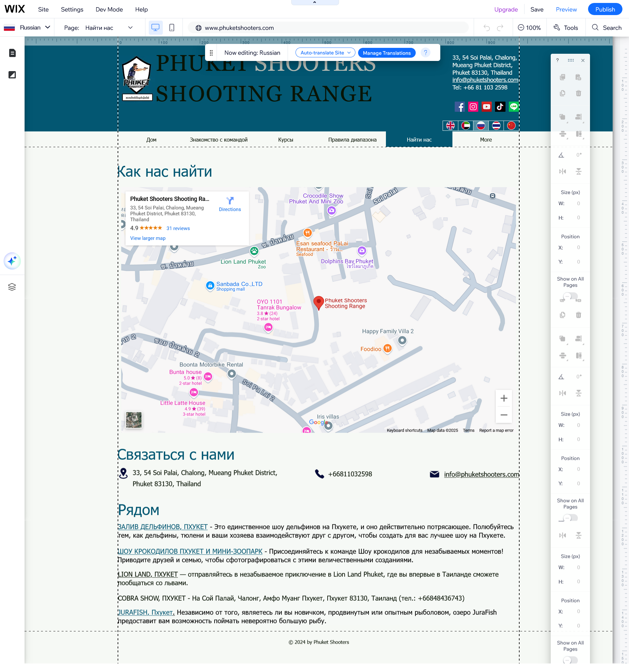Click the edit pencil icon in left sidebar
This screenshot has height=664, width=629.
(x=12, y=75)
